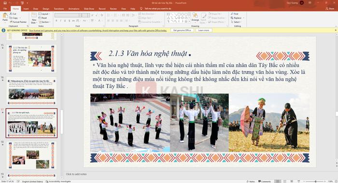Switch to Slide Sorter view

coord(285,182)
